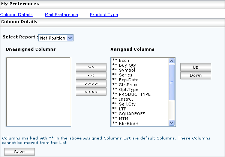Click the Up button
Image resolution: width=225 pixels, height=157 pixels.
point(195,67)
